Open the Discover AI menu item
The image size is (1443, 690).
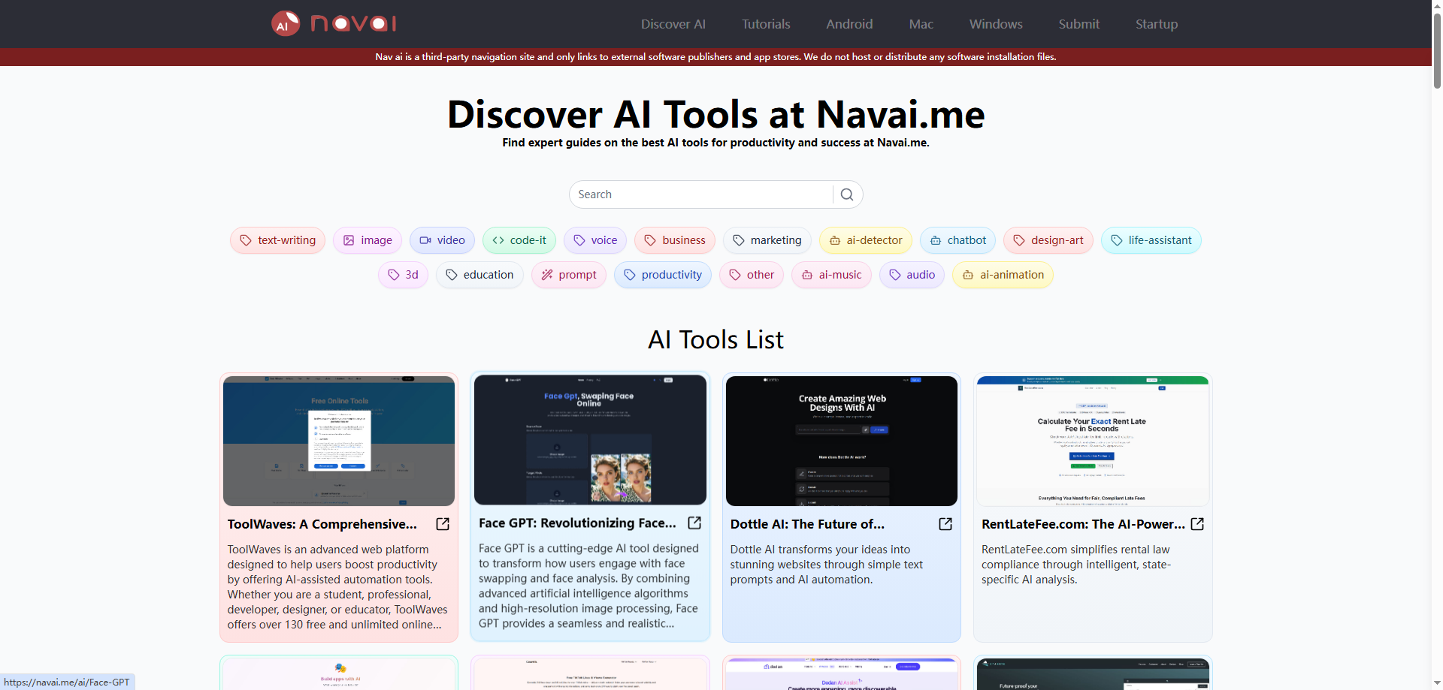pos(673,24)
